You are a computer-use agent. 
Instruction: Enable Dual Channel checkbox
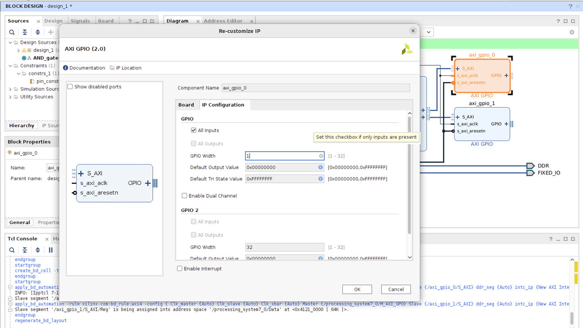point(184,196)
